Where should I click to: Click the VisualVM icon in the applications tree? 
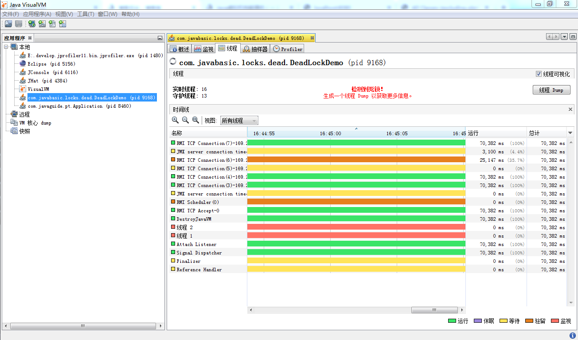(x=23, y=89)
